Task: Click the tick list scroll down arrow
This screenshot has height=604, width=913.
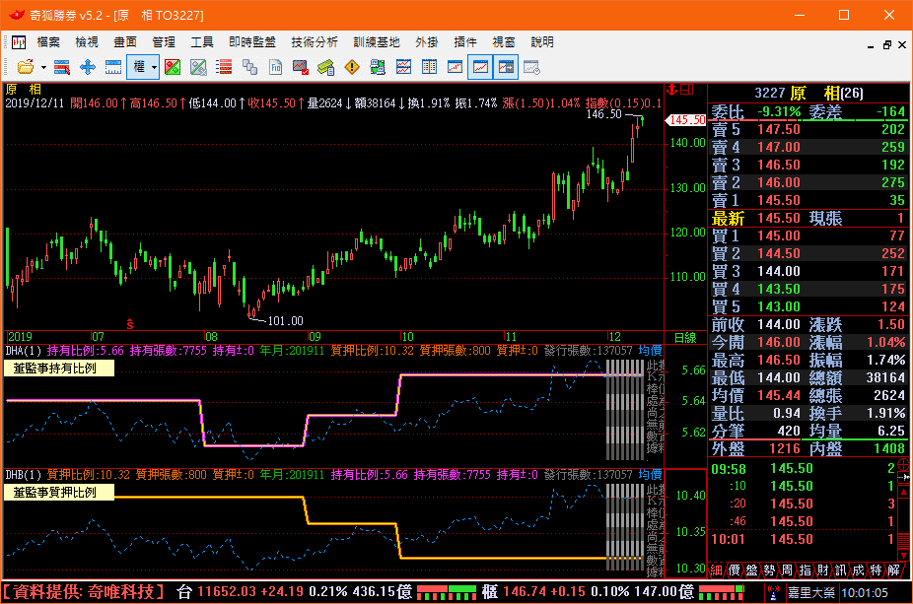Action: (x=904, y=556)
